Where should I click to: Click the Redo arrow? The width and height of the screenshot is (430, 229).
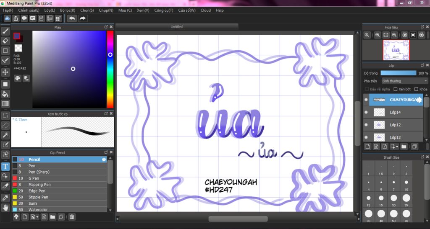[x=82, y=18]
